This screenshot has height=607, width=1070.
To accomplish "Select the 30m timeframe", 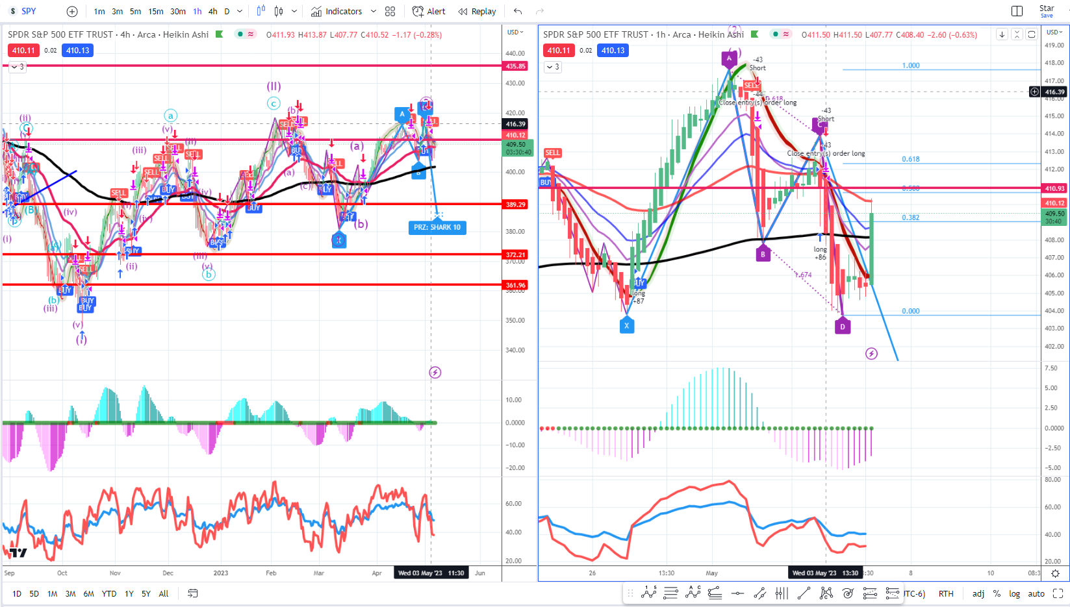I will (x=178, y=11).
